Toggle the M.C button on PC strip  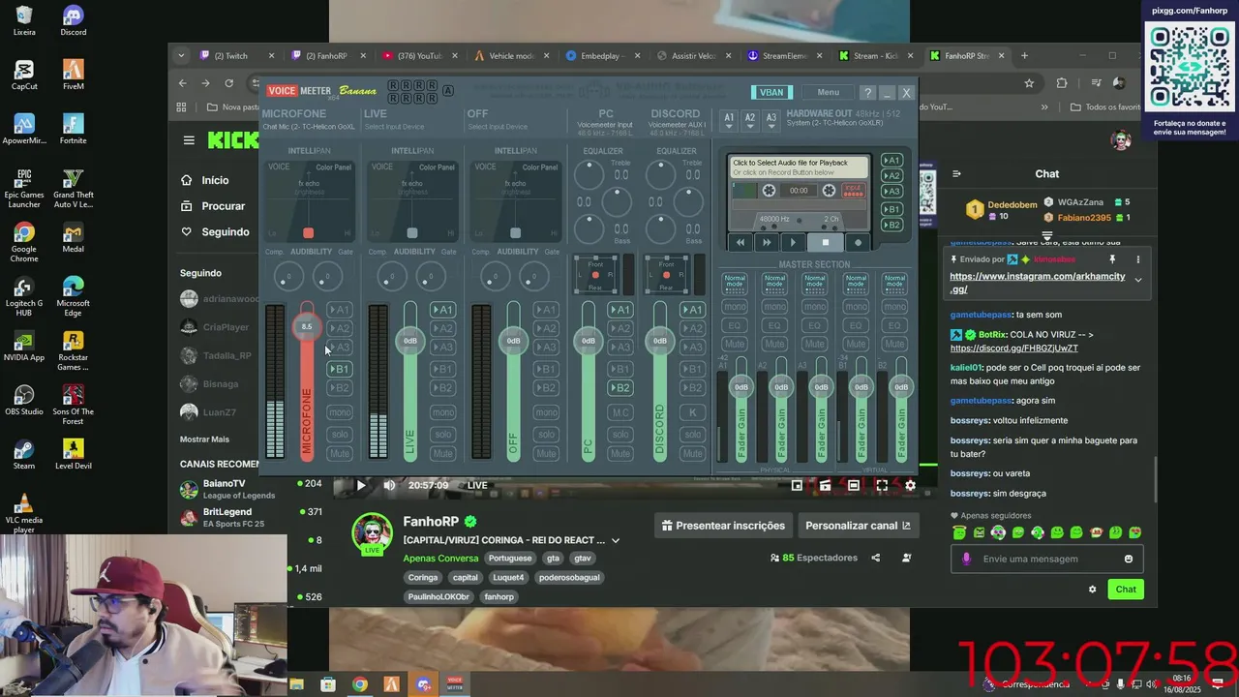(x=620, y=412)
